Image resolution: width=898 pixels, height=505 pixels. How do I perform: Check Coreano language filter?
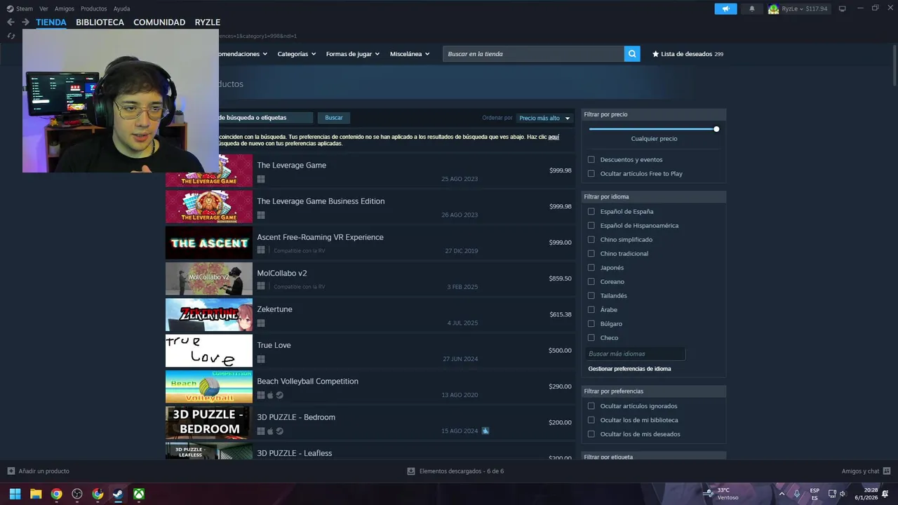point(591,281)
